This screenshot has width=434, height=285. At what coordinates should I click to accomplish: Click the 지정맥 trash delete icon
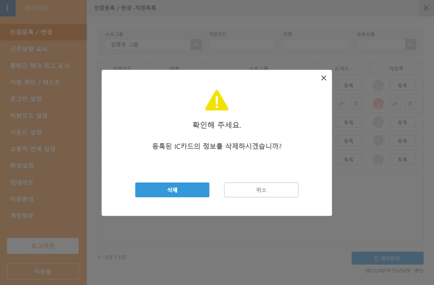[410, 104]
